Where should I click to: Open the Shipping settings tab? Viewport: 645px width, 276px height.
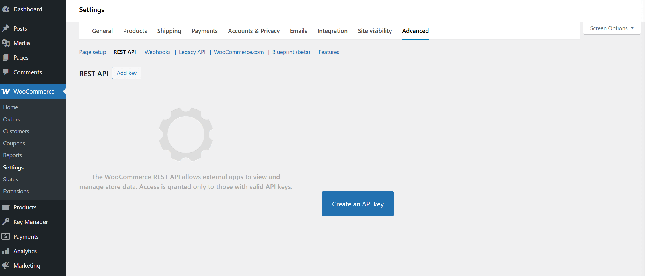(169, 31)
